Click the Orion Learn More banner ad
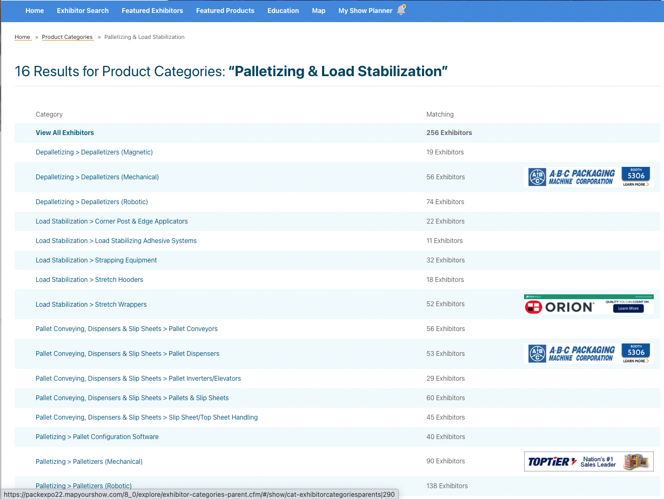This screenshot has height=499, width=664. pos(589,304)
